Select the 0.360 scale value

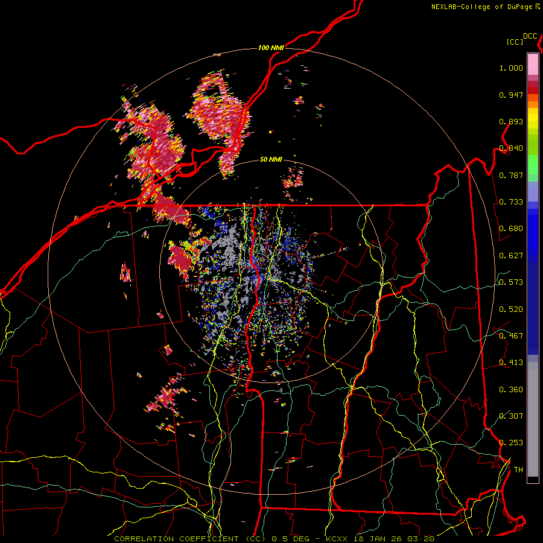point(511,390)
